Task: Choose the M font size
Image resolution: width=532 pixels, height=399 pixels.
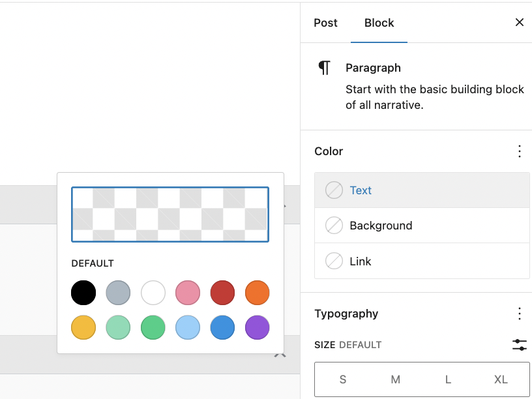Action: (x=395, y=379)
